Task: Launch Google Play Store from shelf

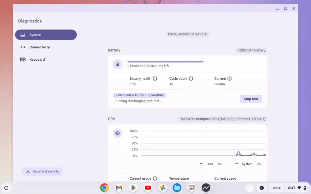Action: point(134,188)
